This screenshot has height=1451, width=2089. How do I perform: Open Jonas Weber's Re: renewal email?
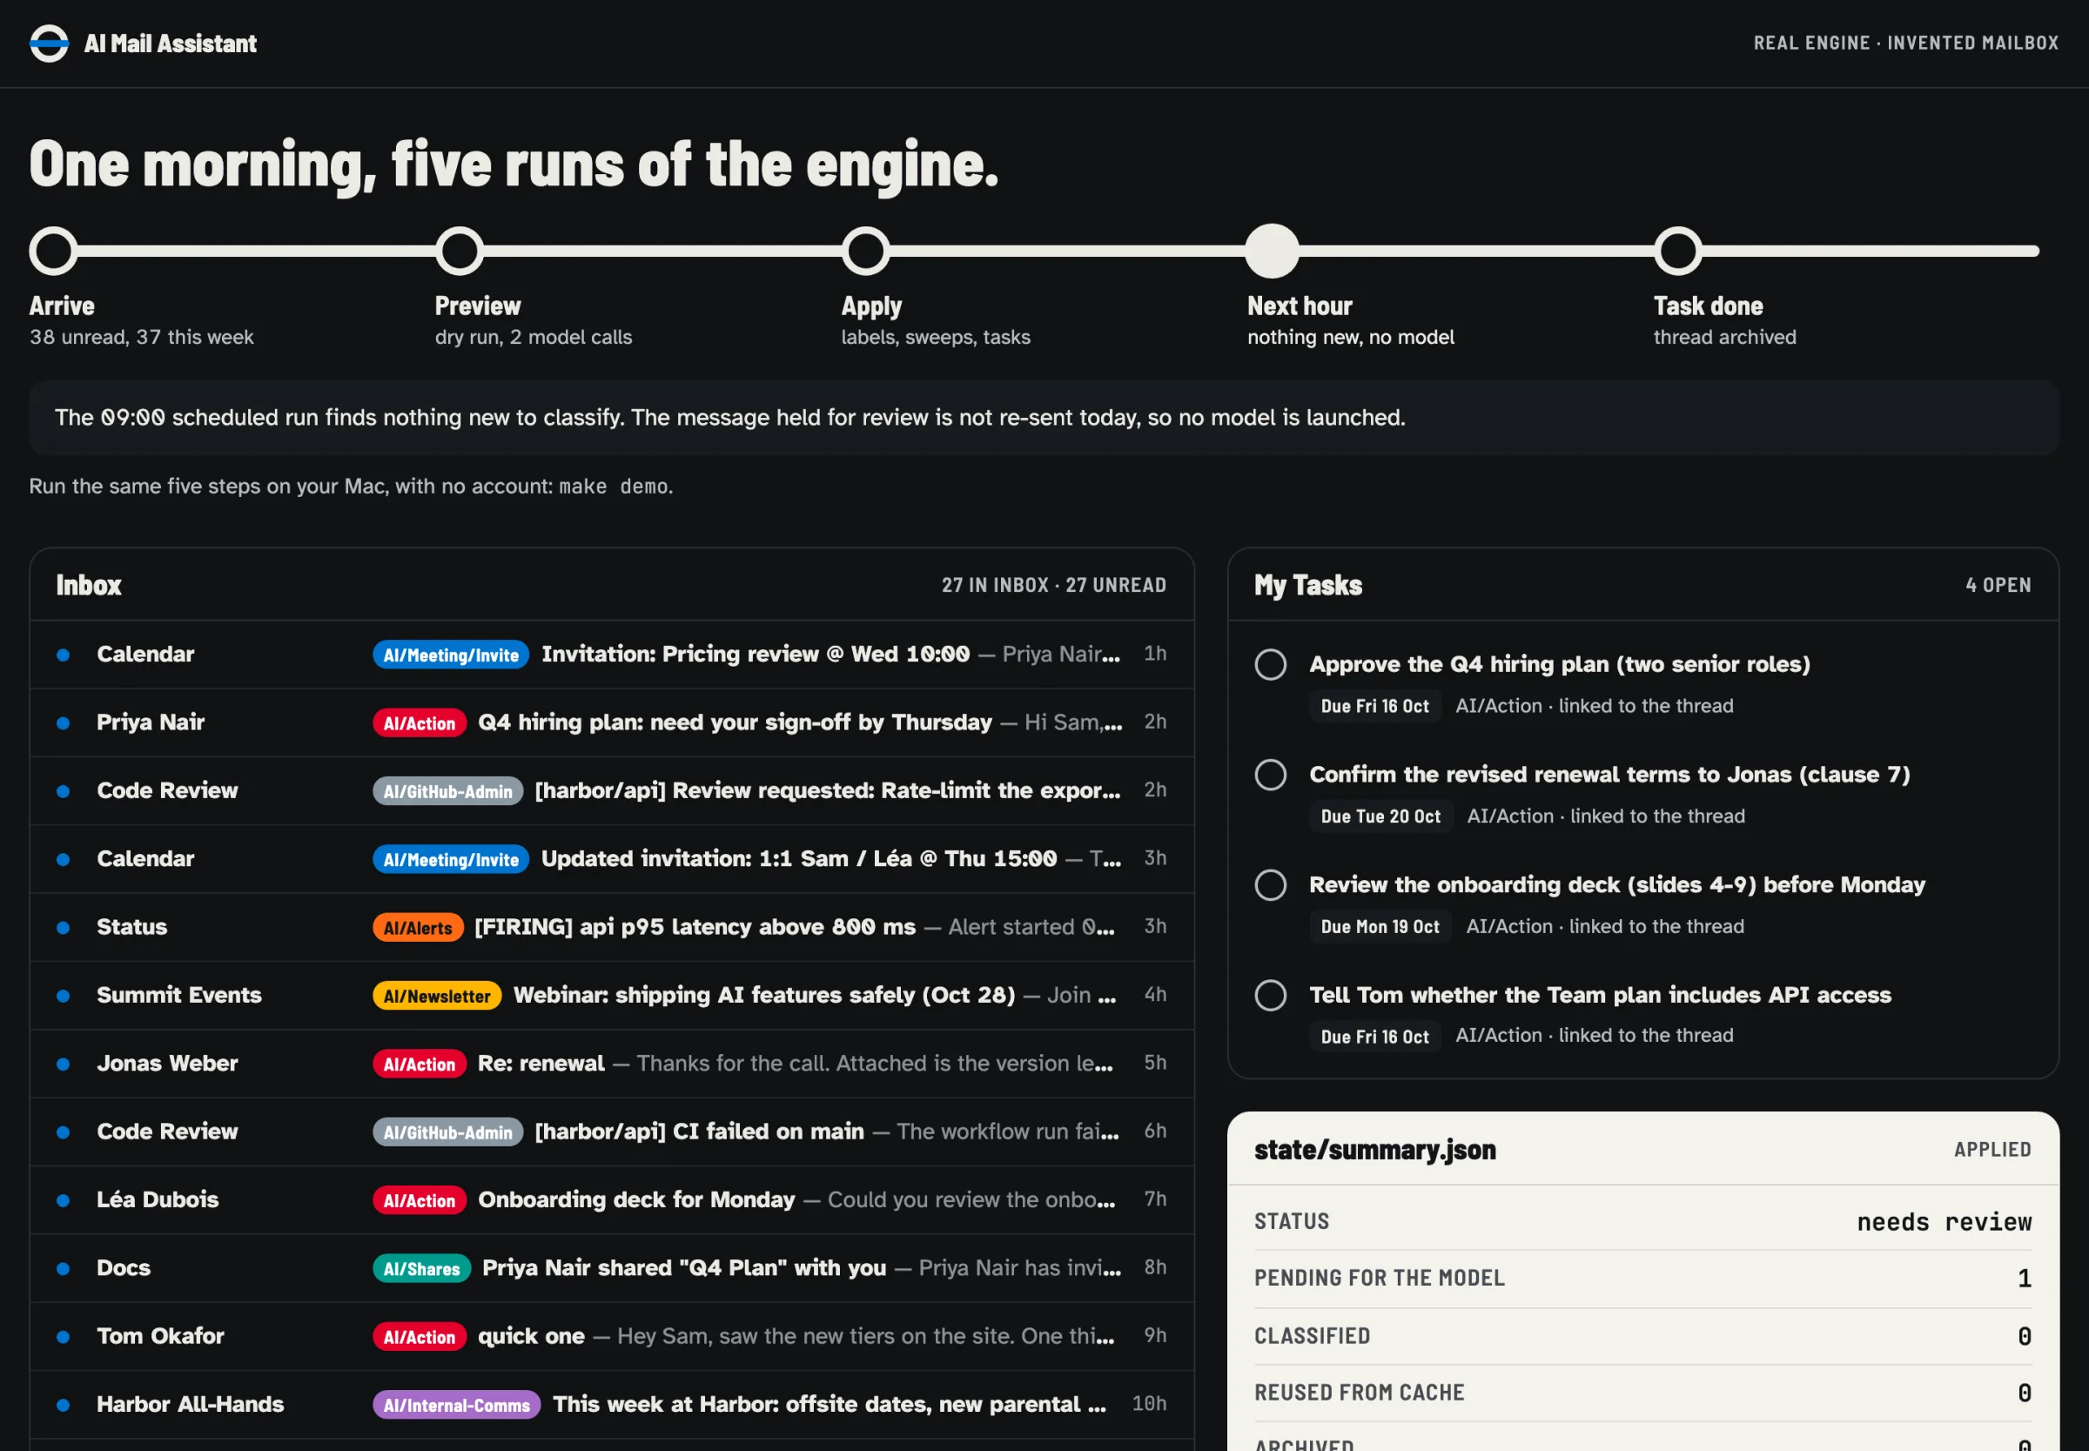(611, 1064)
